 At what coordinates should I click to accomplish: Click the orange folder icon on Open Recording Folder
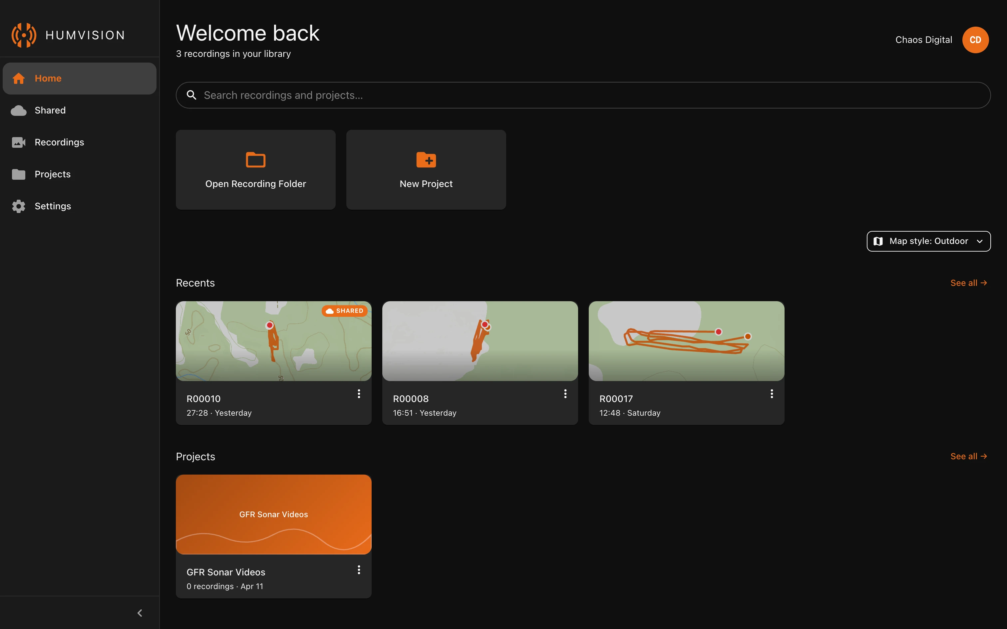tap(255, 159)
